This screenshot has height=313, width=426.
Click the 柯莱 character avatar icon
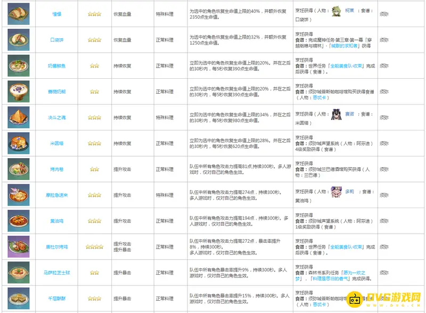click(337, 11)
